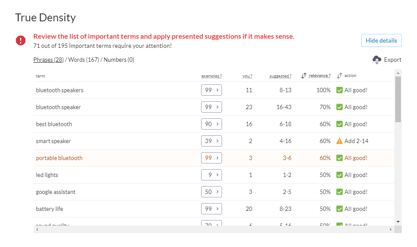The height and width of the screenshot is (247, 417).
Task: Click the scroll down arrow of the table
Action: [x=398, y=222]
